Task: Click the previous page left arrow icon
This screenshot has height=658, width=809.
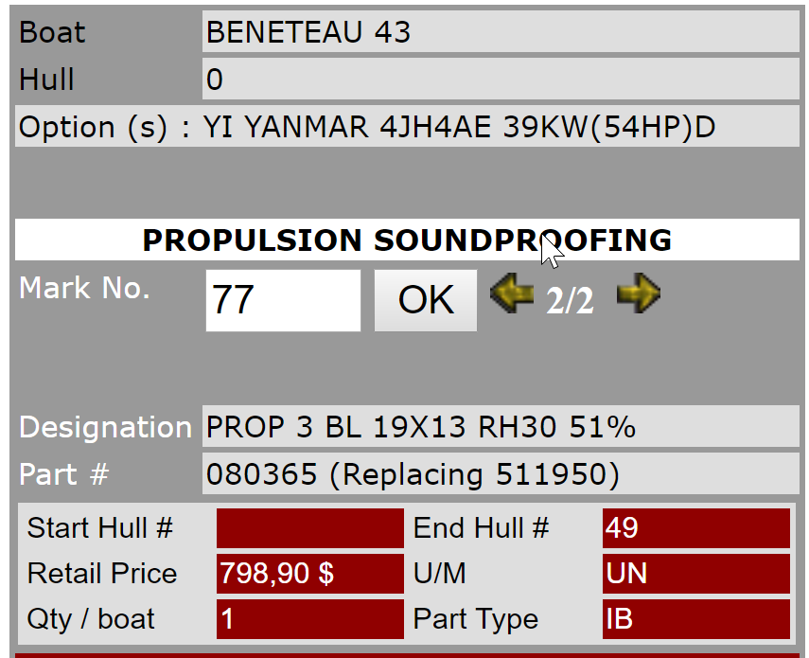Action: (x=511, y=296)
